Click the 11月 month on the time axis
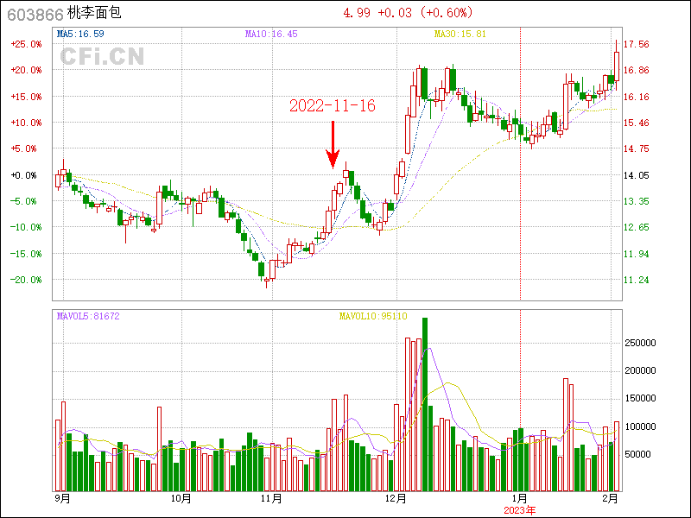The width and height of the screenshot is (691, 518). point(271,498)
